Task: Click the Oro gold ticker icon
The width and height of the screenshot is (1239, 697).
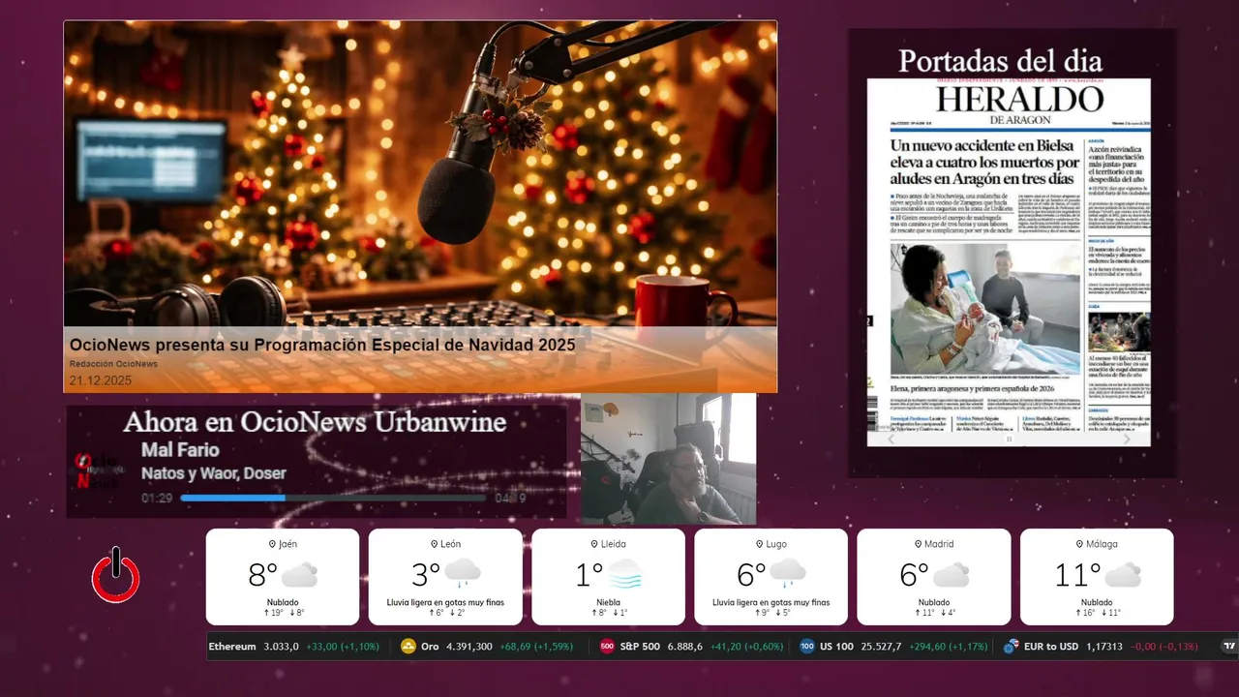Action: point(408,646)
